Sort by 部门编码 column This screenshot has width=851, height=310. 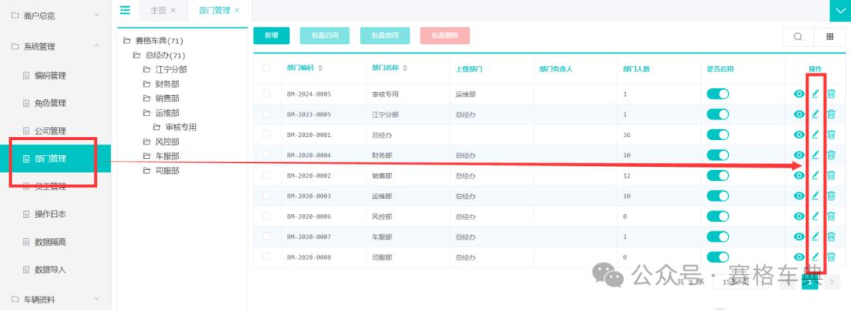pos(320,68)
